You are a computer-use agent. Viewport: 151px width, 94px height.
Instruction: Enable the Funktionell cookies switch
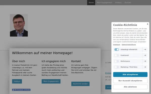click(x=117, y=55)
